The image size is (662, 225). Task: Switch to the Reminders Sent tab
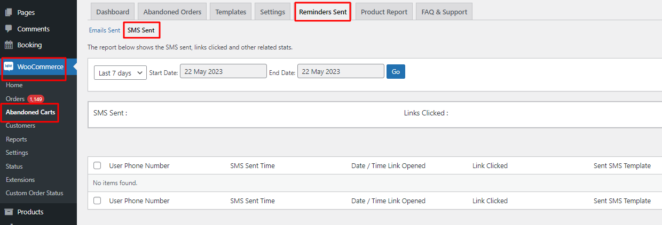(x=322, y=12)
